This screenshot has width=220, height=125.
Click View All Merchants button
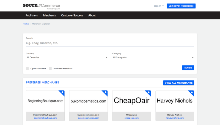(178, 83)
